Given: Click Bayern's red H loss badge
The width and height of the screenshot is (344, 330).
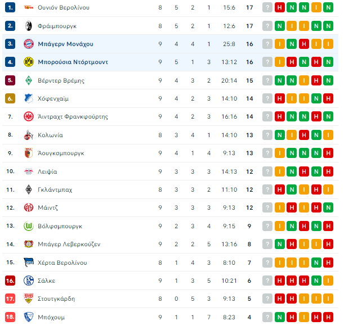Looking at the screenshot, I should (x=304, y=44).
